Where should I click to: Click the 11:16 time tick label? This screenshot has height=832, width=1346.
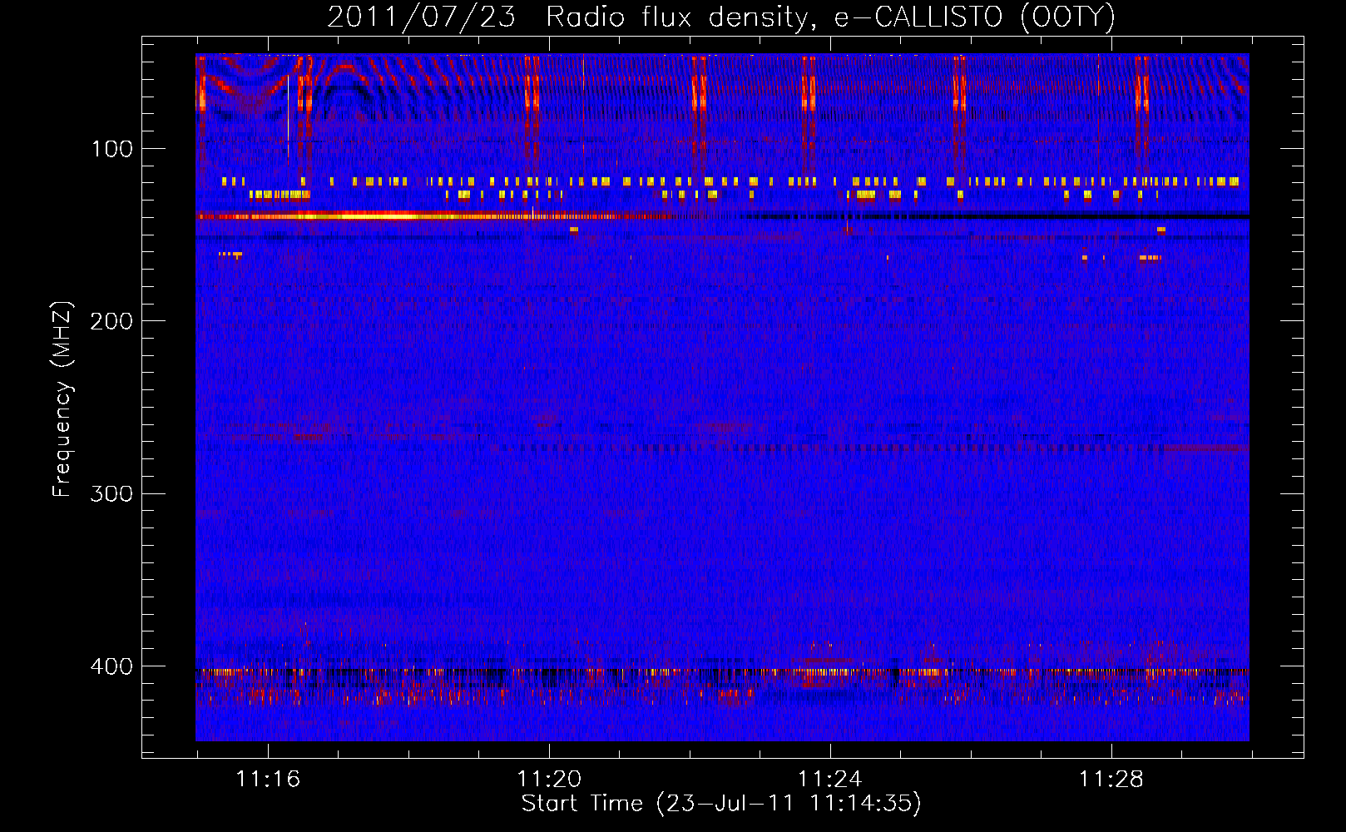(x=268, y=779)
